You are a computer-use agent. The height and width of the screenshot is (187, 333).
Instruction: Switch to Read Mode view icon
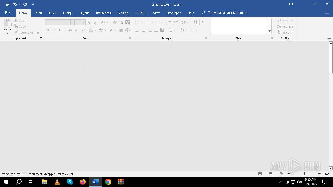tap(260, 174)
